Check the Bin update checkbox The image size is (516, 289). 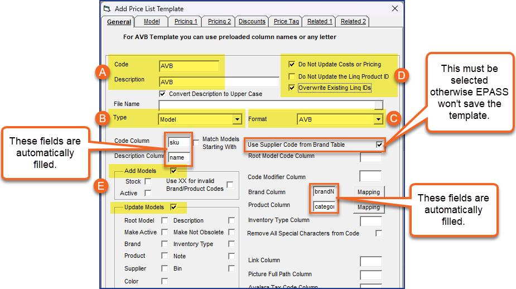pos(232,268)
